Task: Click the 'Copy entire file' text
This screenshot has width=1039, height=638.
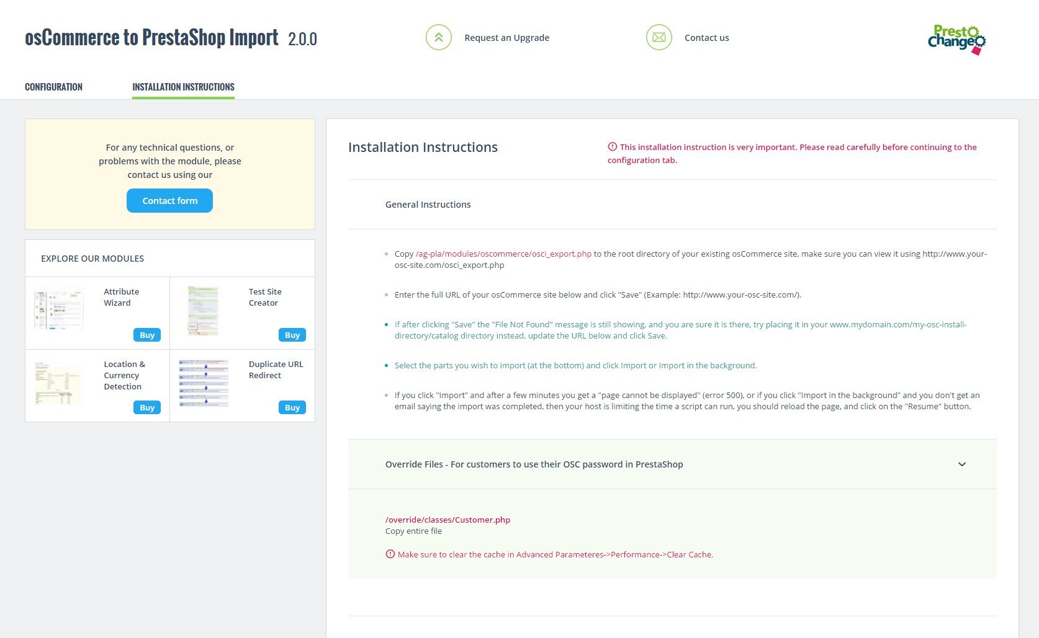Action: pos(413,531)
